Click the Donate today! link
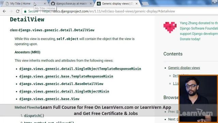 190,39
